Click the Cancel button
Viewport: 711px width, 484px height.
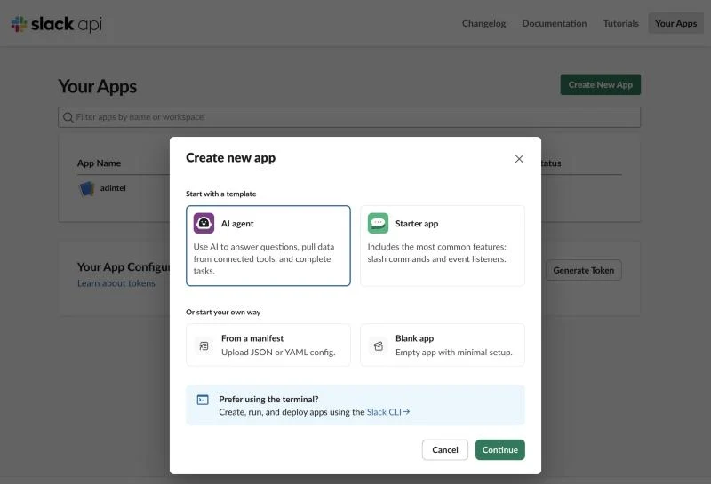click(445, 449)
